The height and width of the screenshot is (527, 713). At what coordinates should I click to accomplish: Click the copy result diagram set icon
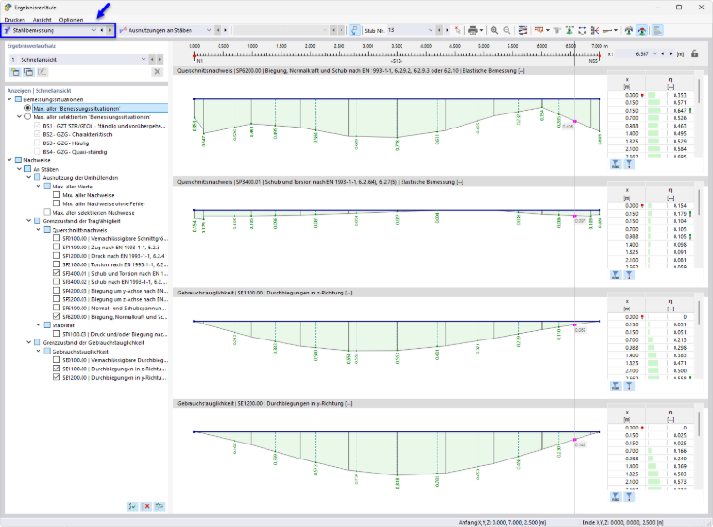(x=28, y=72)
